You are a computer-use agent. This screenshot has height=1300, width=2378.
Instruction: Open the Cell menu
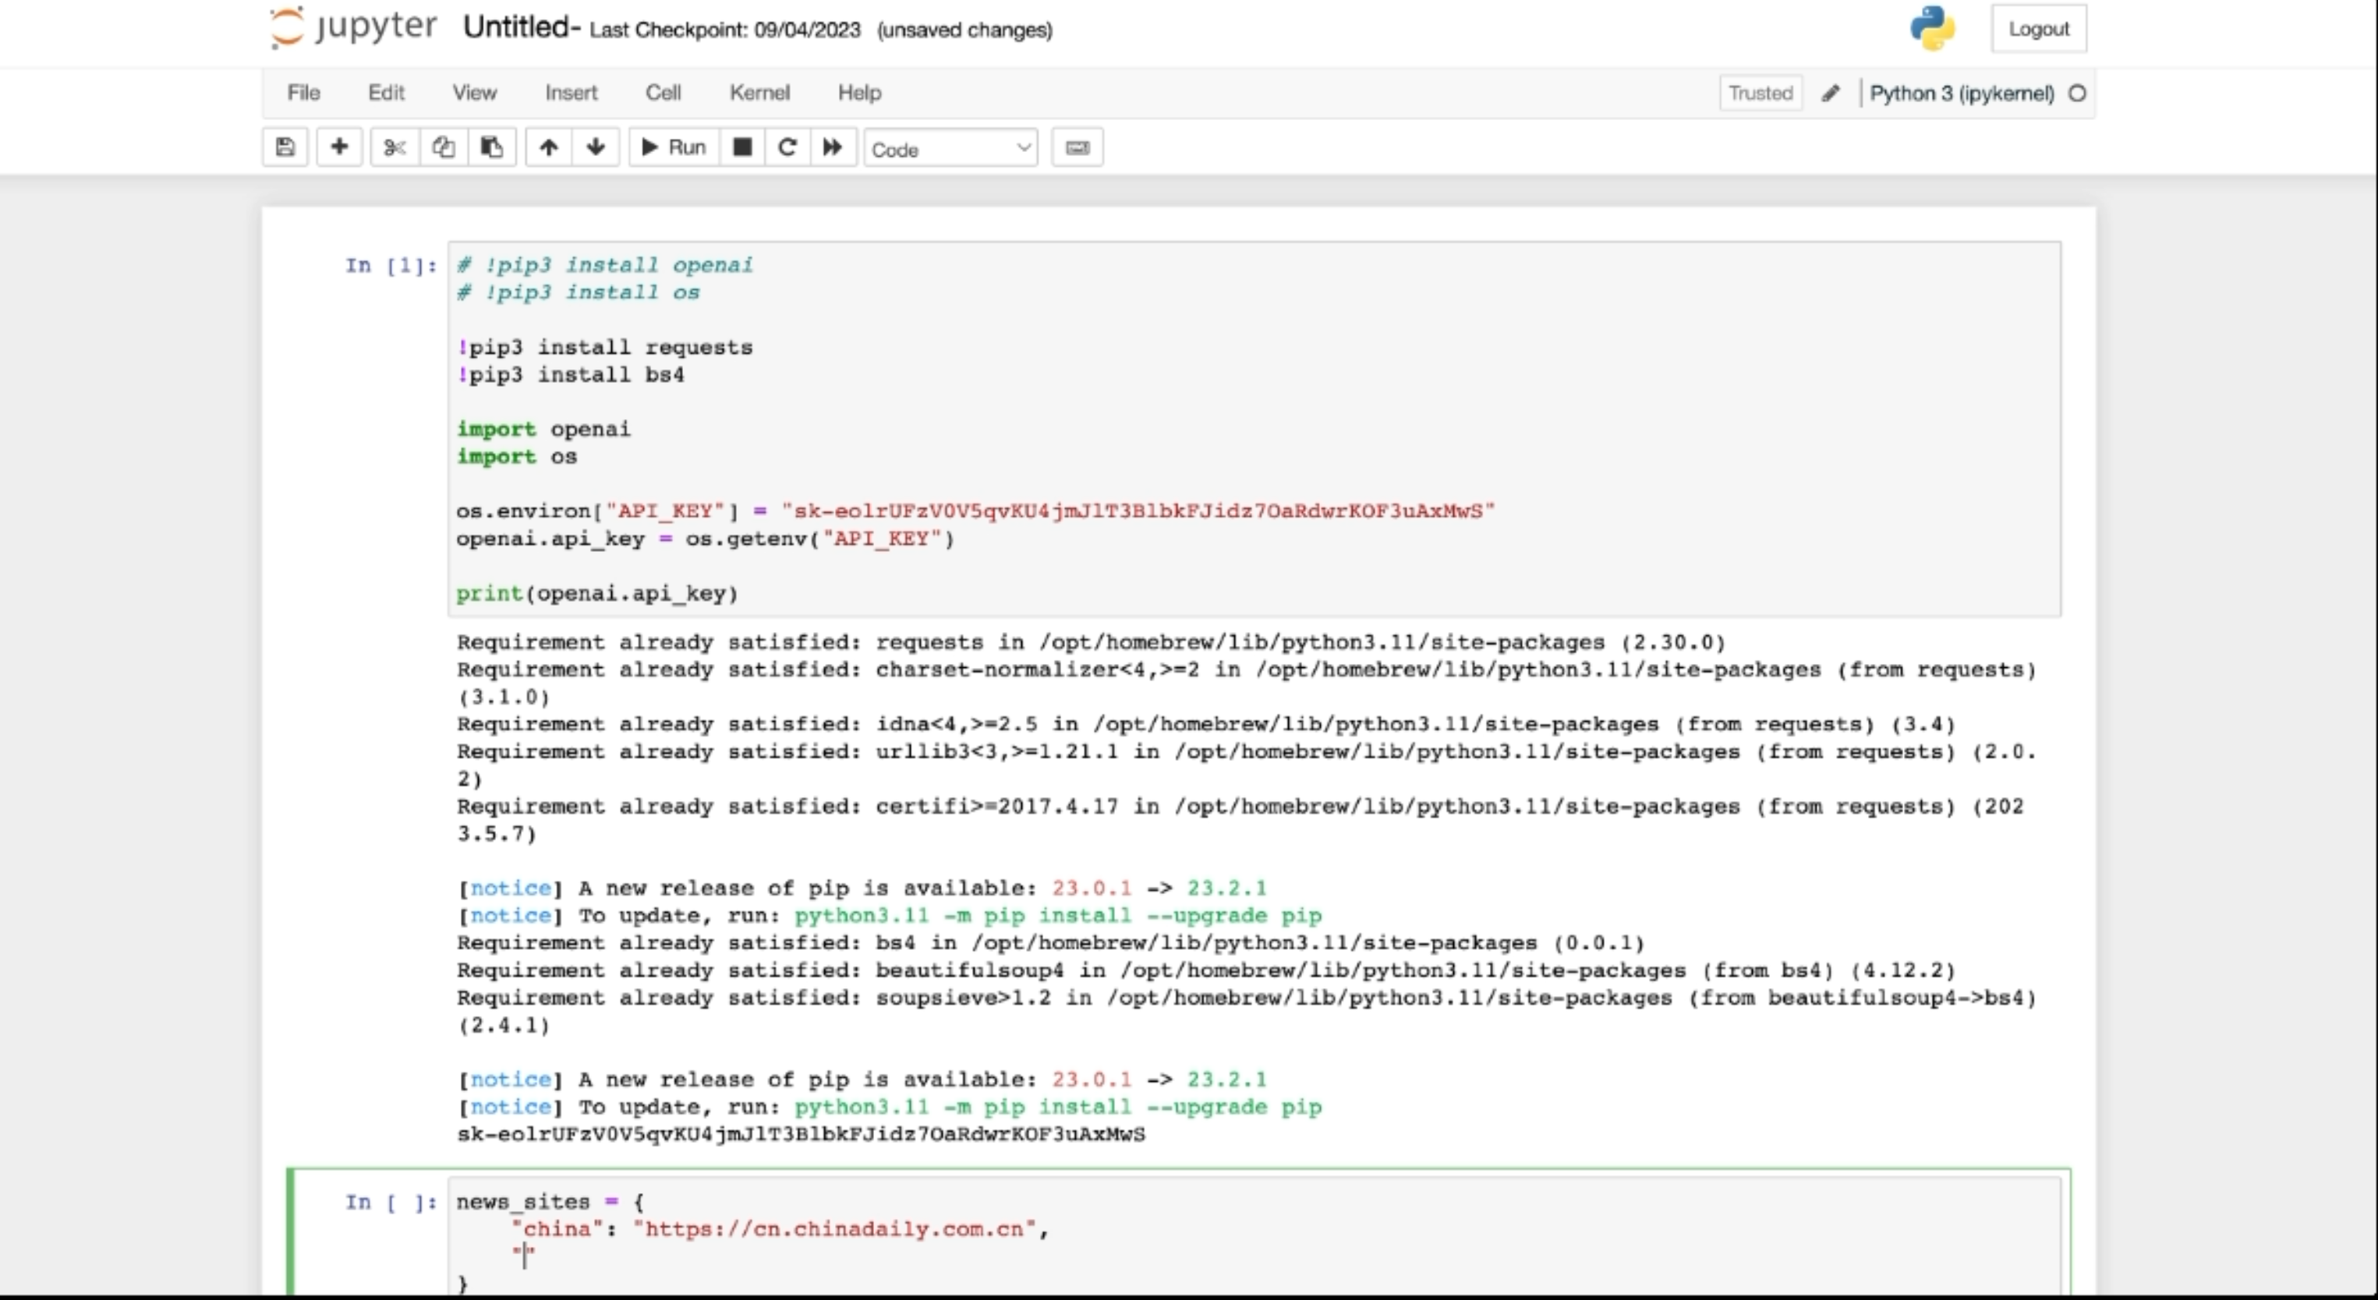(663, 94)
